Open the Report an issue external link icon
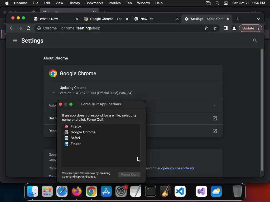 (x=215, y=131)
